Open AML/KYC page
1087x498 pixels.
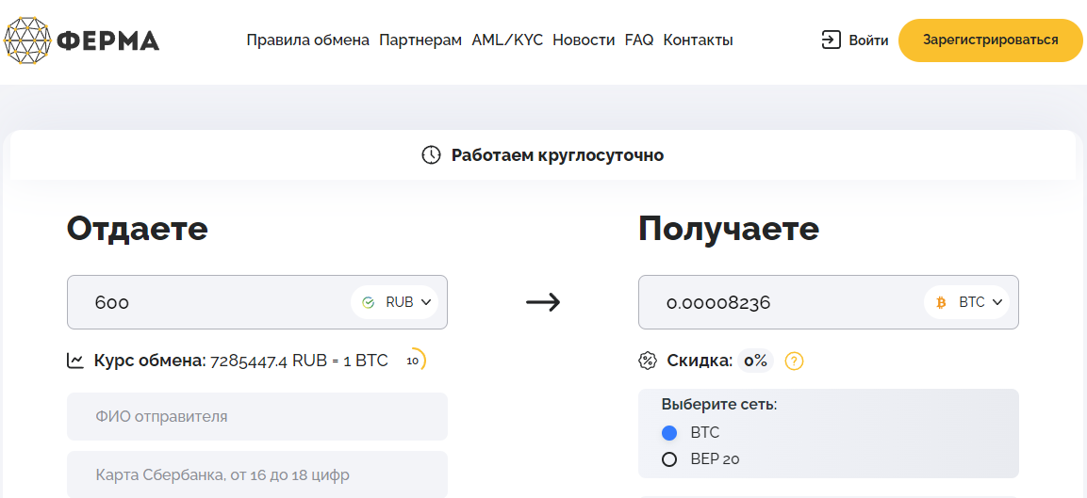(x=507, y=40)
